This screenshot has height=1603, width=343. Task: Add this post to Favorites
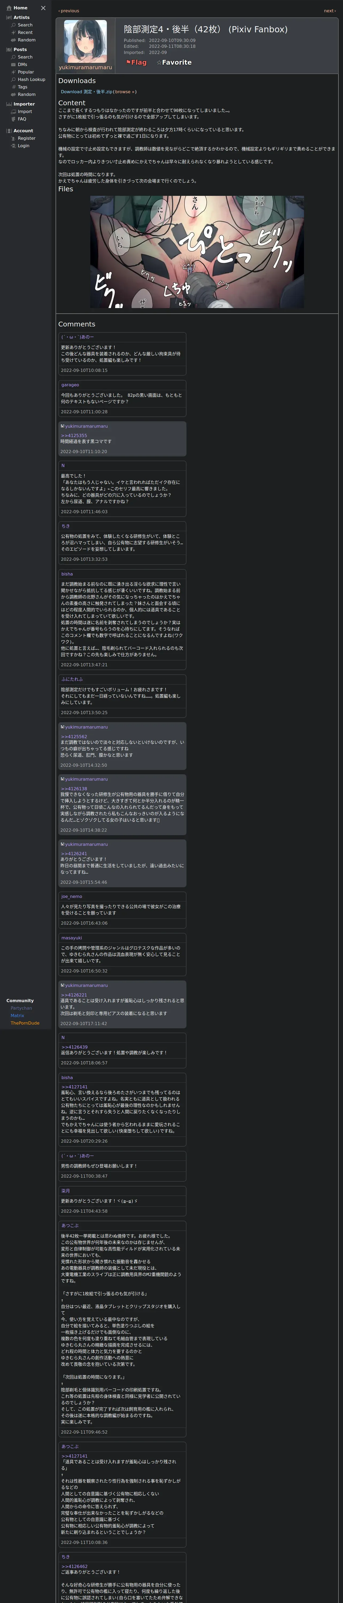(174, 62)
